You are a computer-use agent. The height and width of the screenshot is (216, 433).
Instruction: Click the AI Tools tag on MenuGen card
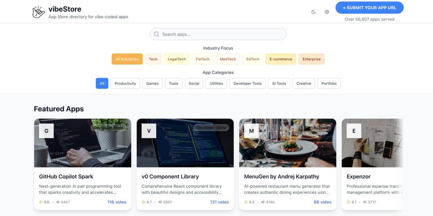(x=321, y=127)
